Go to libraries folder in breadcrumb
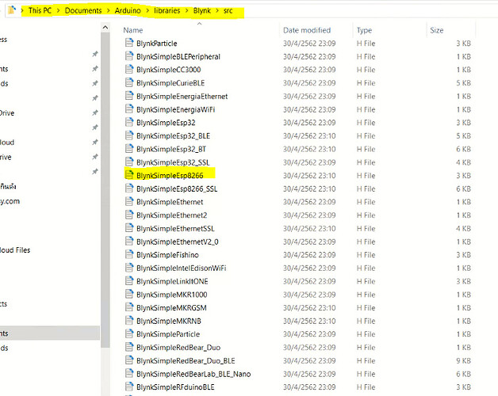The height and width of the screenshot is (396, 498). coord(167,10)
